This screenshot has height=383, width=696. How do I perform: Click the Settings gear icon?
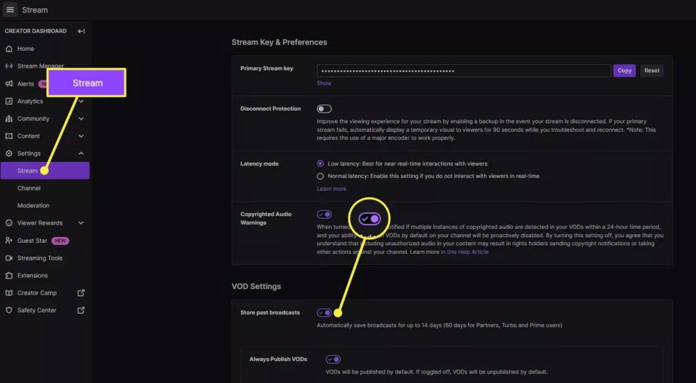[9, 153]
